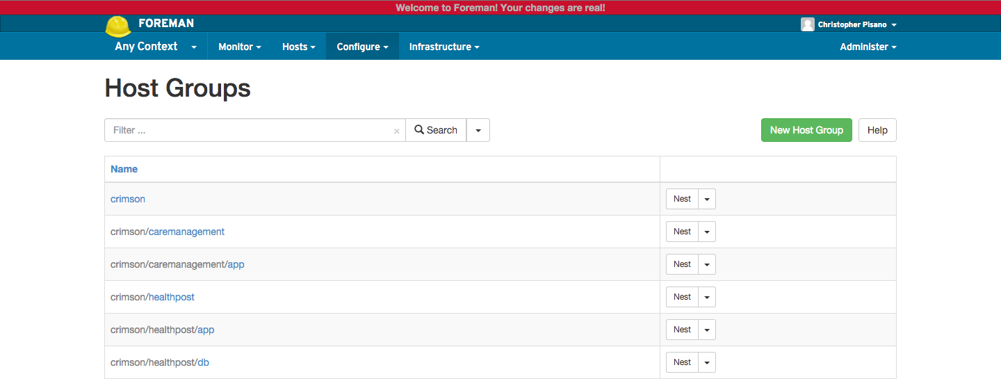Click the Foreman hard hat logo
The height and width of the screenshot is (379, 1001).
tap(118, 26)
